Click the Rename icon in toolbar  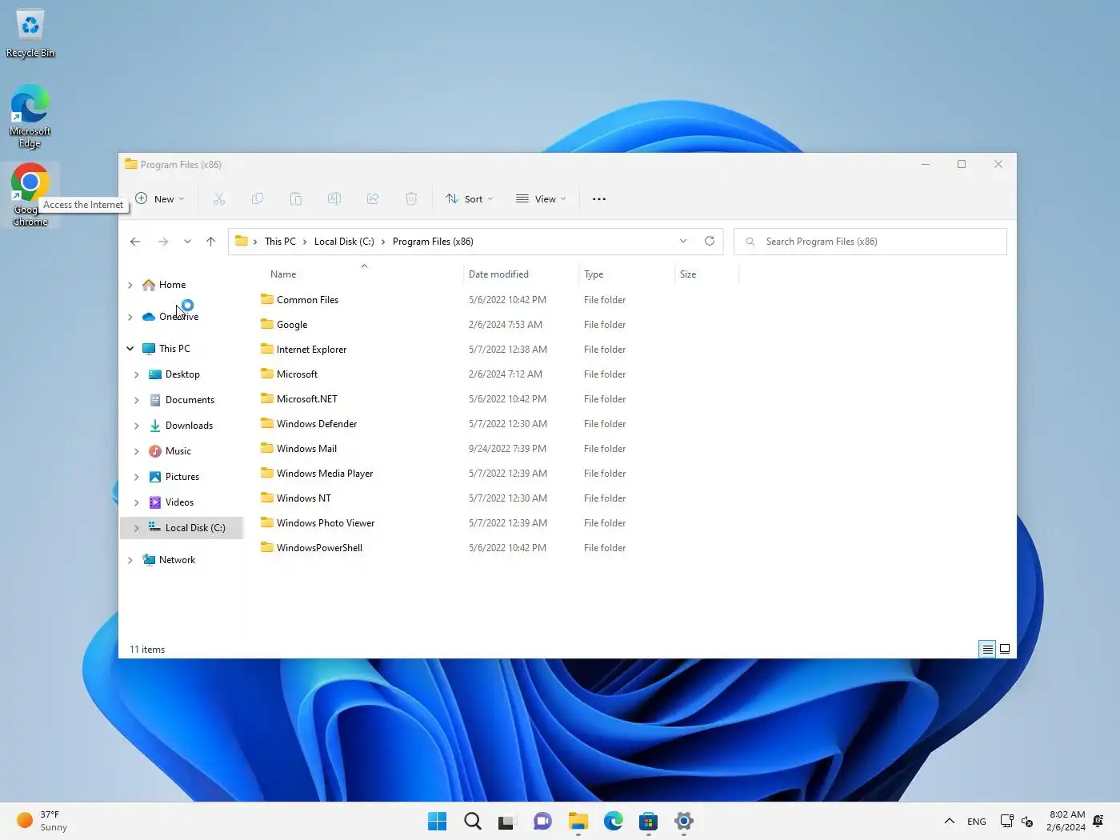334,198
